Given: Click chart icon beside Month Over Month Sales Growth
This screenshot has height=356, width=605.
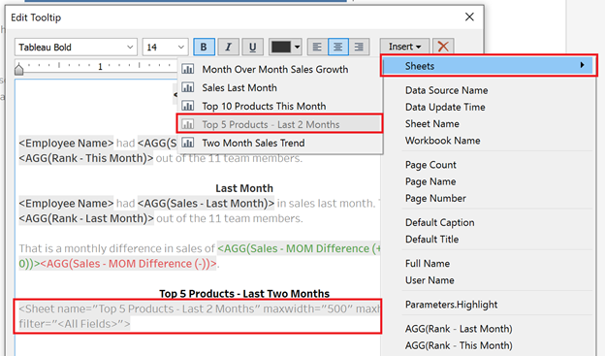Looking at the screenshot, I should tap(188, 69).
